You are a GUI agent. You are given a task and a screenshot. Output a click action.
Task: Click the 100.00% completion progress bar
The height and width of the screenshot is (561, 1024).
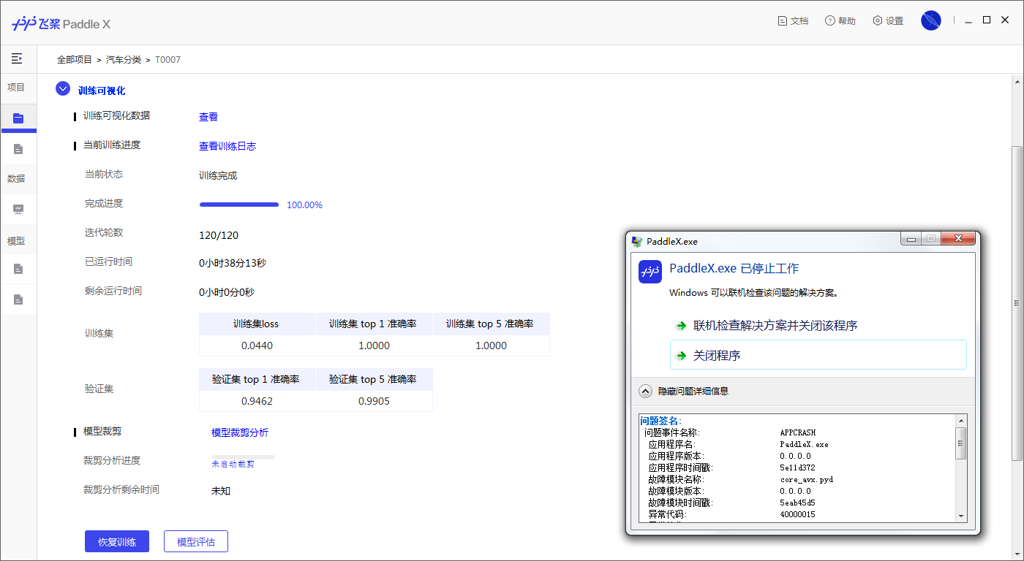[239, 205]
